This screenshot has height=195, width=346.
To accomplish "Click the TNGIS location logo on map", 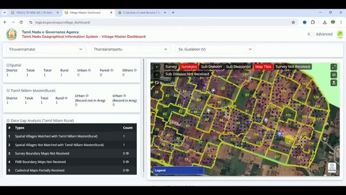I will point(332,167).
